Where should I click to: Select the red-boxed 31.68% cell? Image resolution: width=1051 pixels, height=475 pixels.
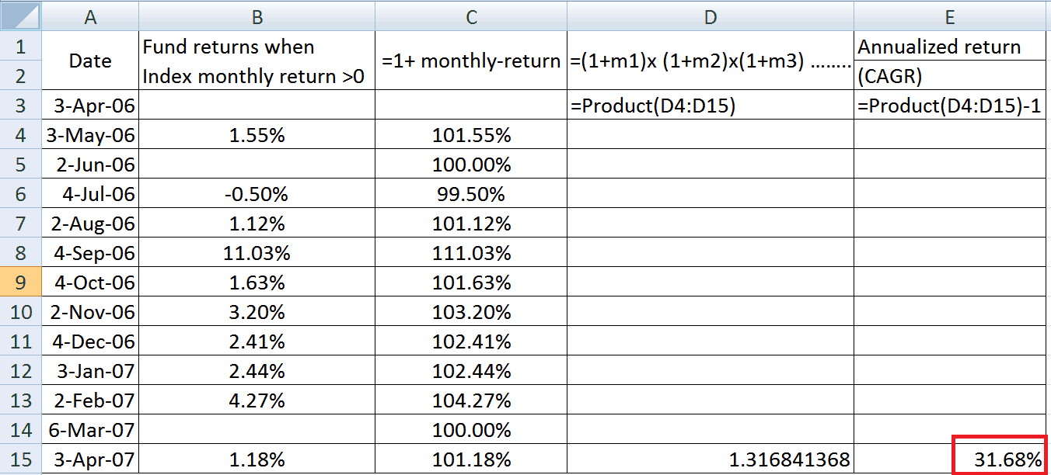(x=999, y=459)
